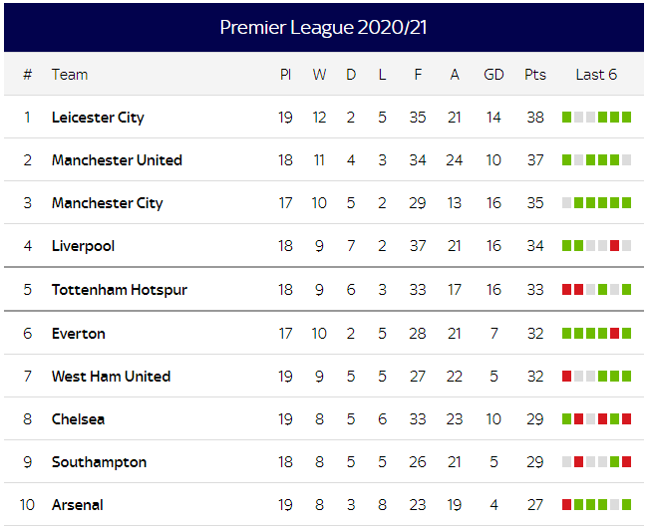Click Chelsea's points value of 29
This screenshot has width=650, height=526.
[x=535, y=419]
